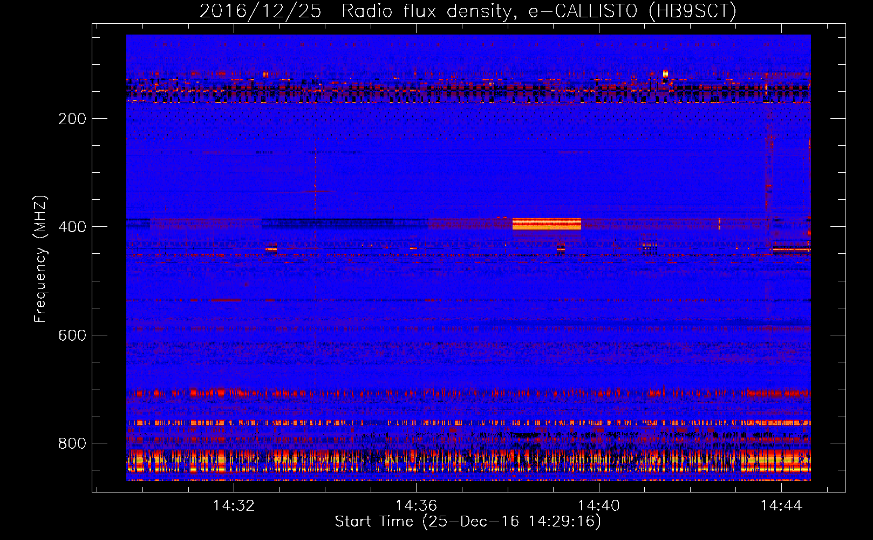This screenshot has height=540, width=873.
Task: Click the date "2016/12/25" in the title
Action: tap(261, 11)
